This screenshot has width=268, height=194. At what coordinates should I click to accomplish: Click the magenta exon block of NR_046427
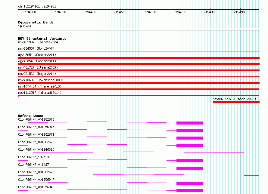coord(190,168)
